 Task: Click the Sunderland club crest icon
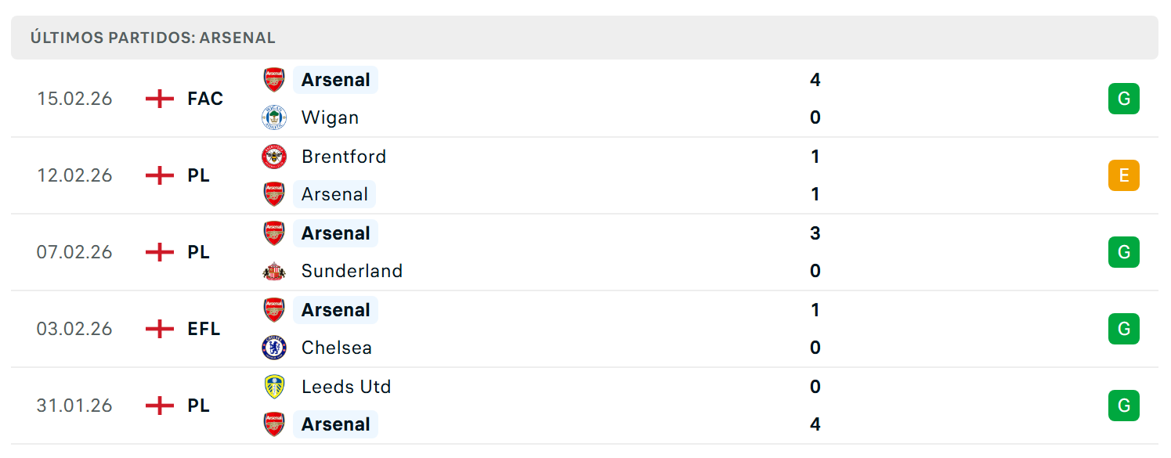[x=274, y=271]
